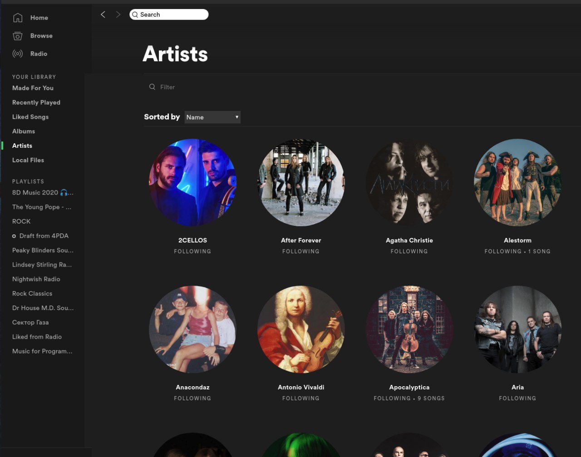
Task: Open The Young Pope playlist
Action: click(x=42, y=207)
